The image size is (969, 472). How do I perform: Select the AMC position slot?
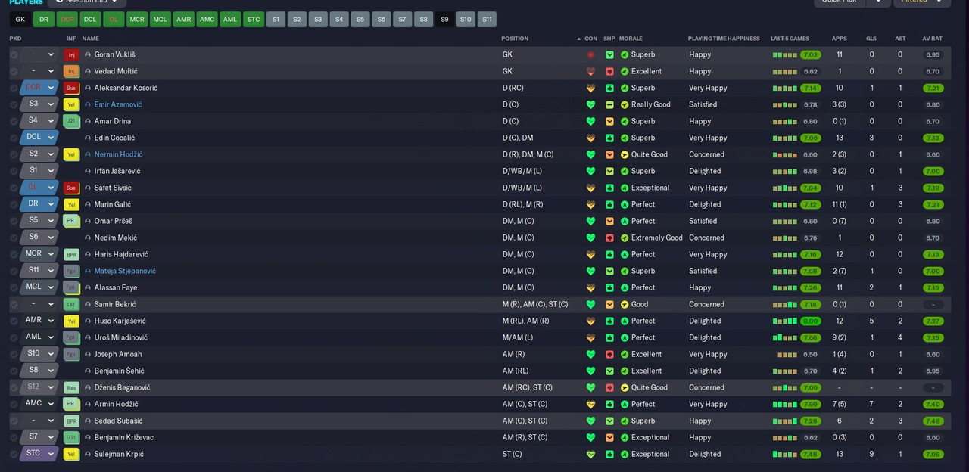[x=207, y=19]
